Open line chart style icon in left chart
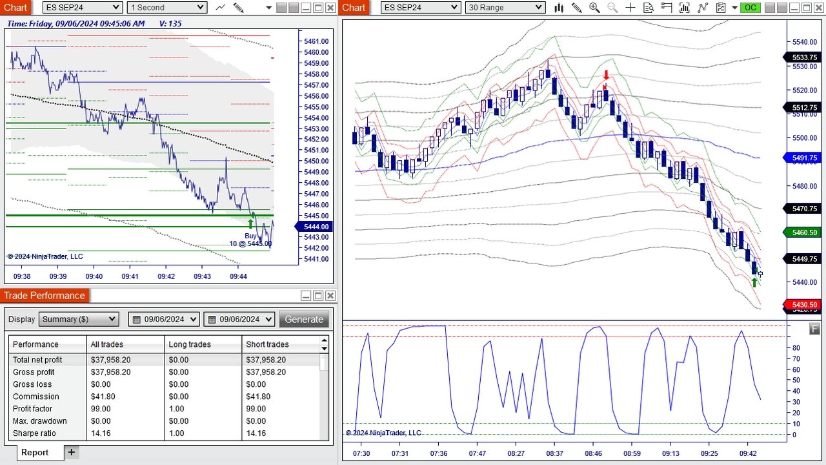This screenshot has width=826, height=465. (x=221, y=8)
